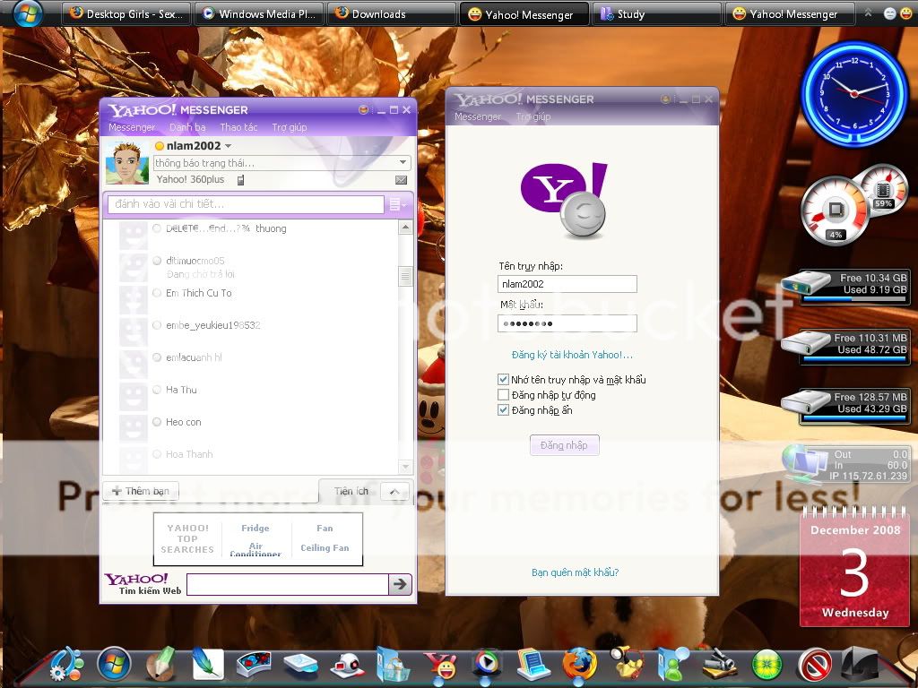Click the Windows Start orb in the taskbar

[27, 13]
